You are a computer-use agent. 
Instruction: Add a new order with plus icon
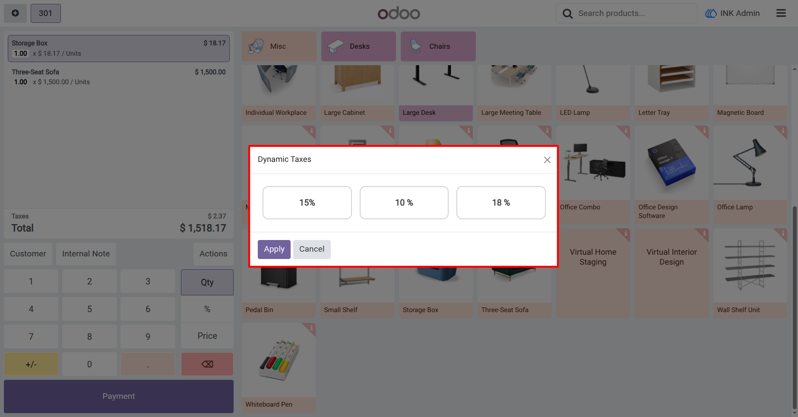[x=15, y=13]
